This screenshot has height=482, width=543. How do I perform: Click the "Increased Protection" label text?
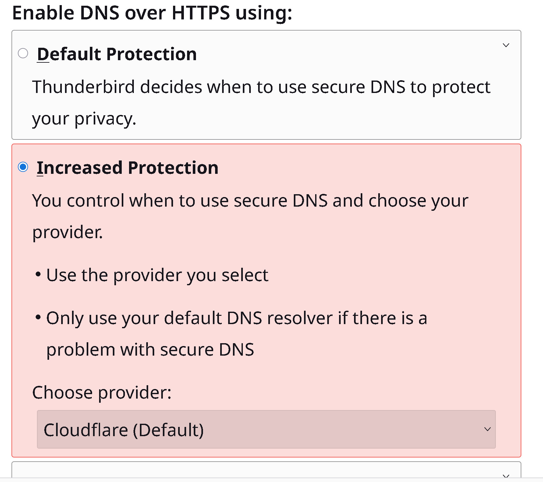127,167
